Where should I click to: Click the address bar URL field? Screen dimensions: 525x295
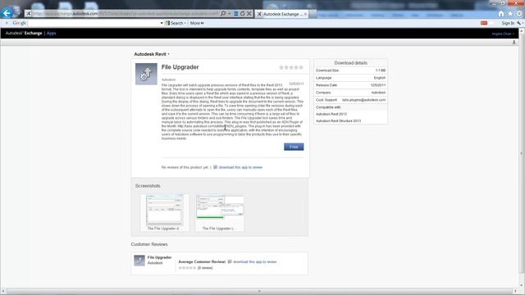pyautogui.click(x=126, y=13)
